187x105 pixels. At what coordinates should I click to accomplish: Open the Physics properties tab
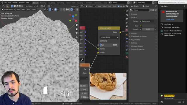127,46
